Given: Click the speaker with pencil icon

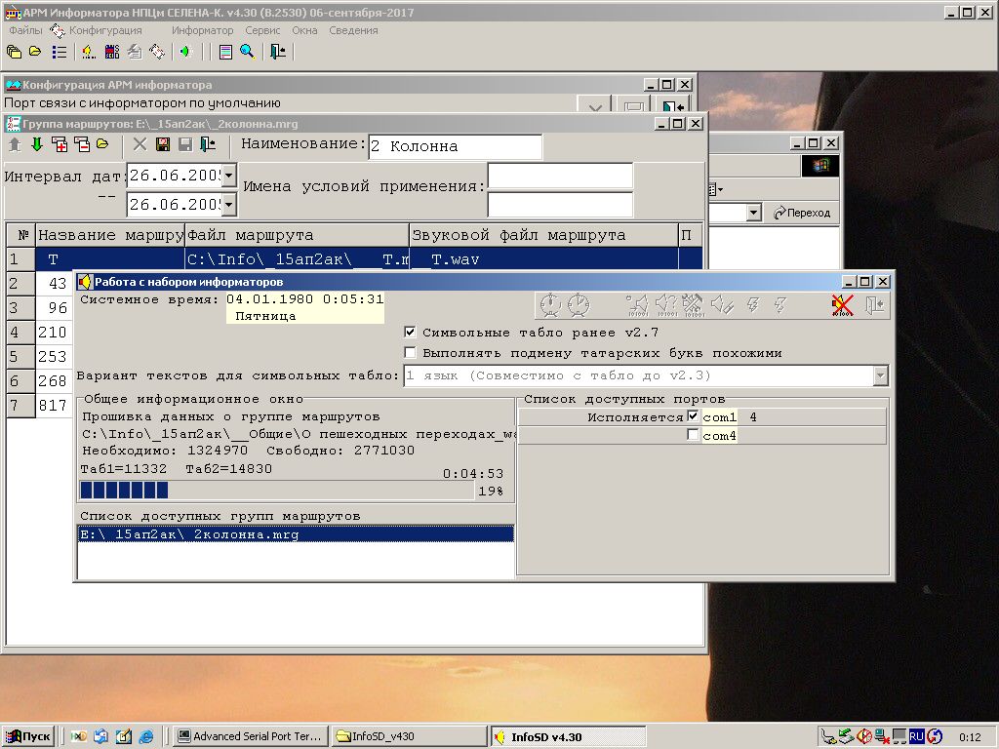Looking at the screenshot, I should click(x=722, y=305).
